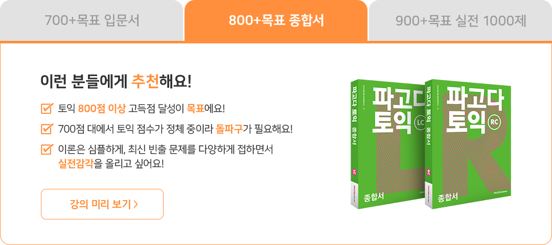This screenshot has height=245, width=552.
Task: Click the chevron arrow after 강의 미리 보기
Action: (136, 204)
